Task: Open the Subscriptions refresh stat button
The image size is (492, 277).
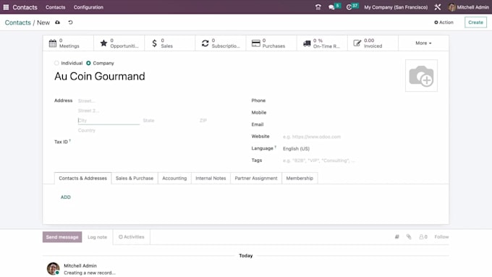Action: (221, 43)
